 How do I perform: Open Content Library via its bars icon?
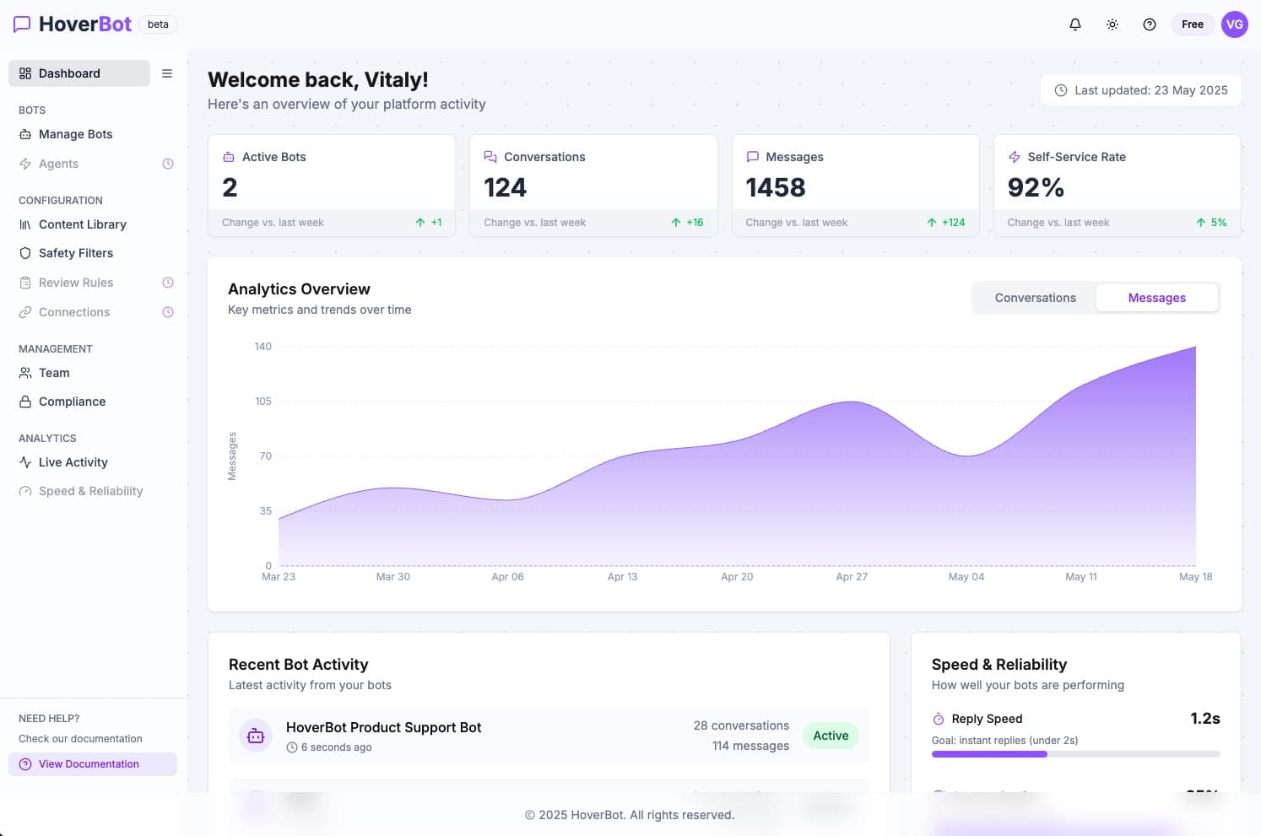click(25, 224)
